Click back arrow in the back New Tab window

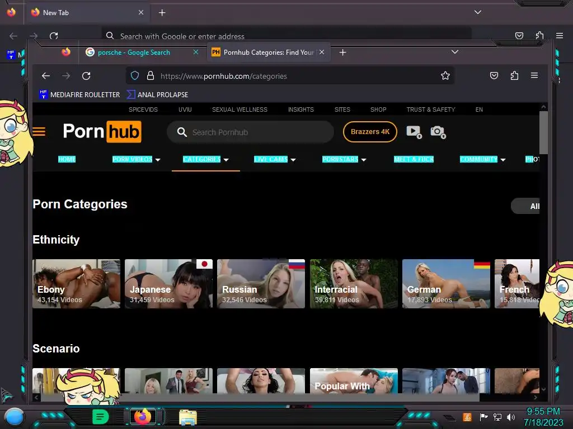pyautogui.click(x=13, y=36)
